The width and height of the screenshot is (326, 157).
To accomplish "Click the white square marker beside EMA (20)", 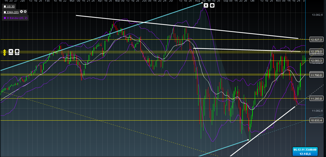I will (x=5, y=12).
